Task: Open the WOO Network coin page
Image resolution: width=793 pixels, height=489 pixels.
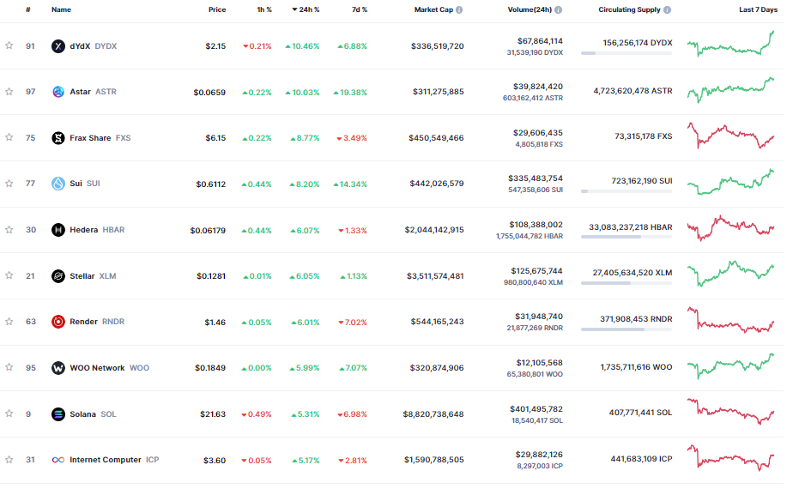Action: coord(97,368)
